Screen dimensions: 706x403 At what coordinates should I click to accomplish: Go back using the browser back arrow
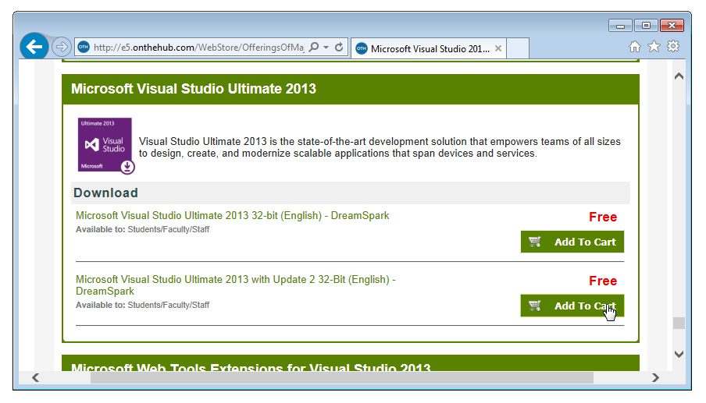[34, 46]
